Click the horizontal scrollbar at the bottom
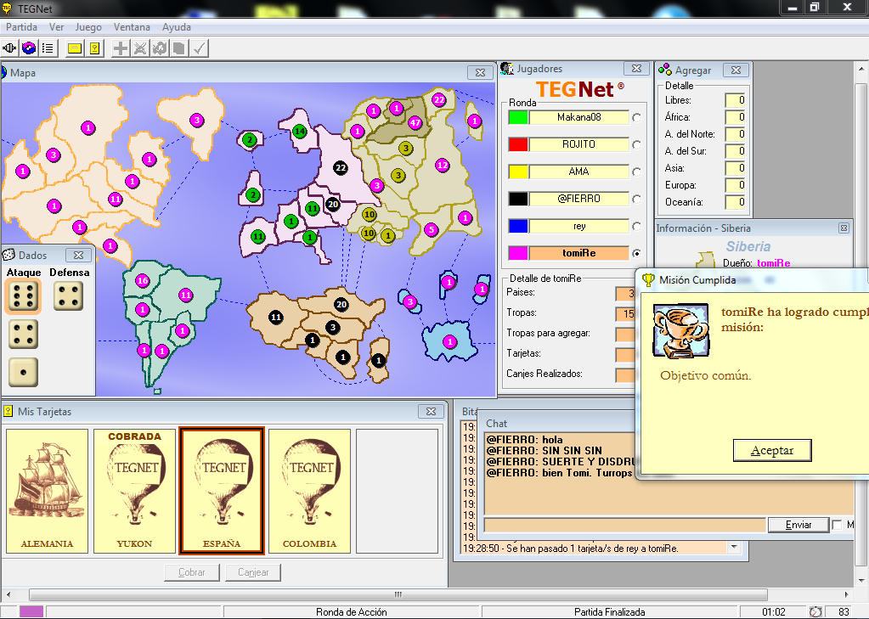This screenshot has height=619, width=869. (398, 594)
